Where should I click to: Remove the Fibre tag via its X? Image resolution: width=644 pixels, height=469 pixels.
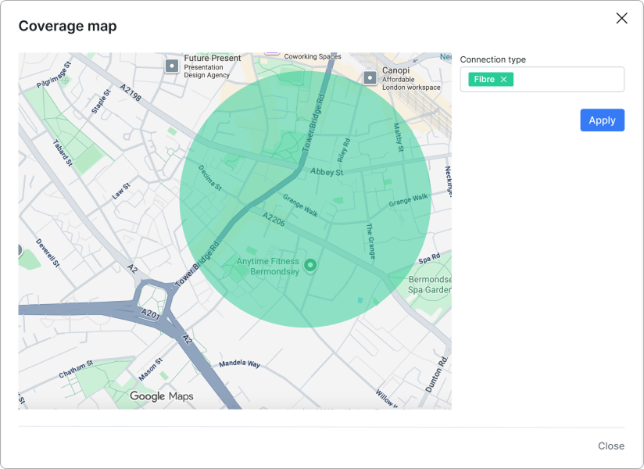(x=503, y=79)
